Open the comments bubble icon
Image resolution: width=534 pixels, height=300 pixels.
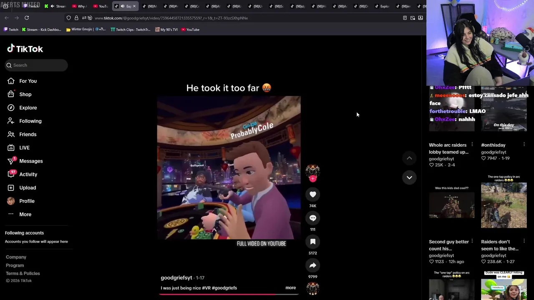pos(312,218)
